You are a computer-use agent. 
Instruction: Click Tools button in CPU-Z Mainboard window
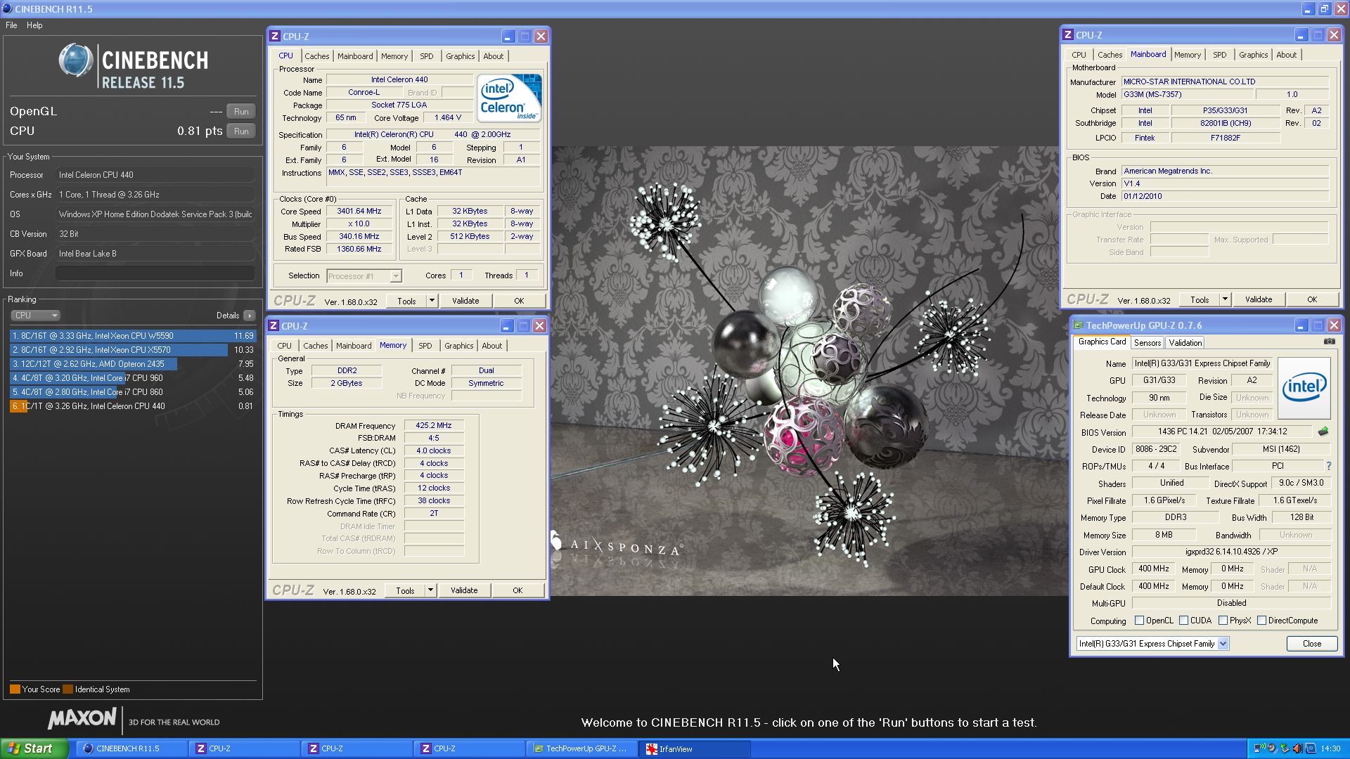point(1200,299)
